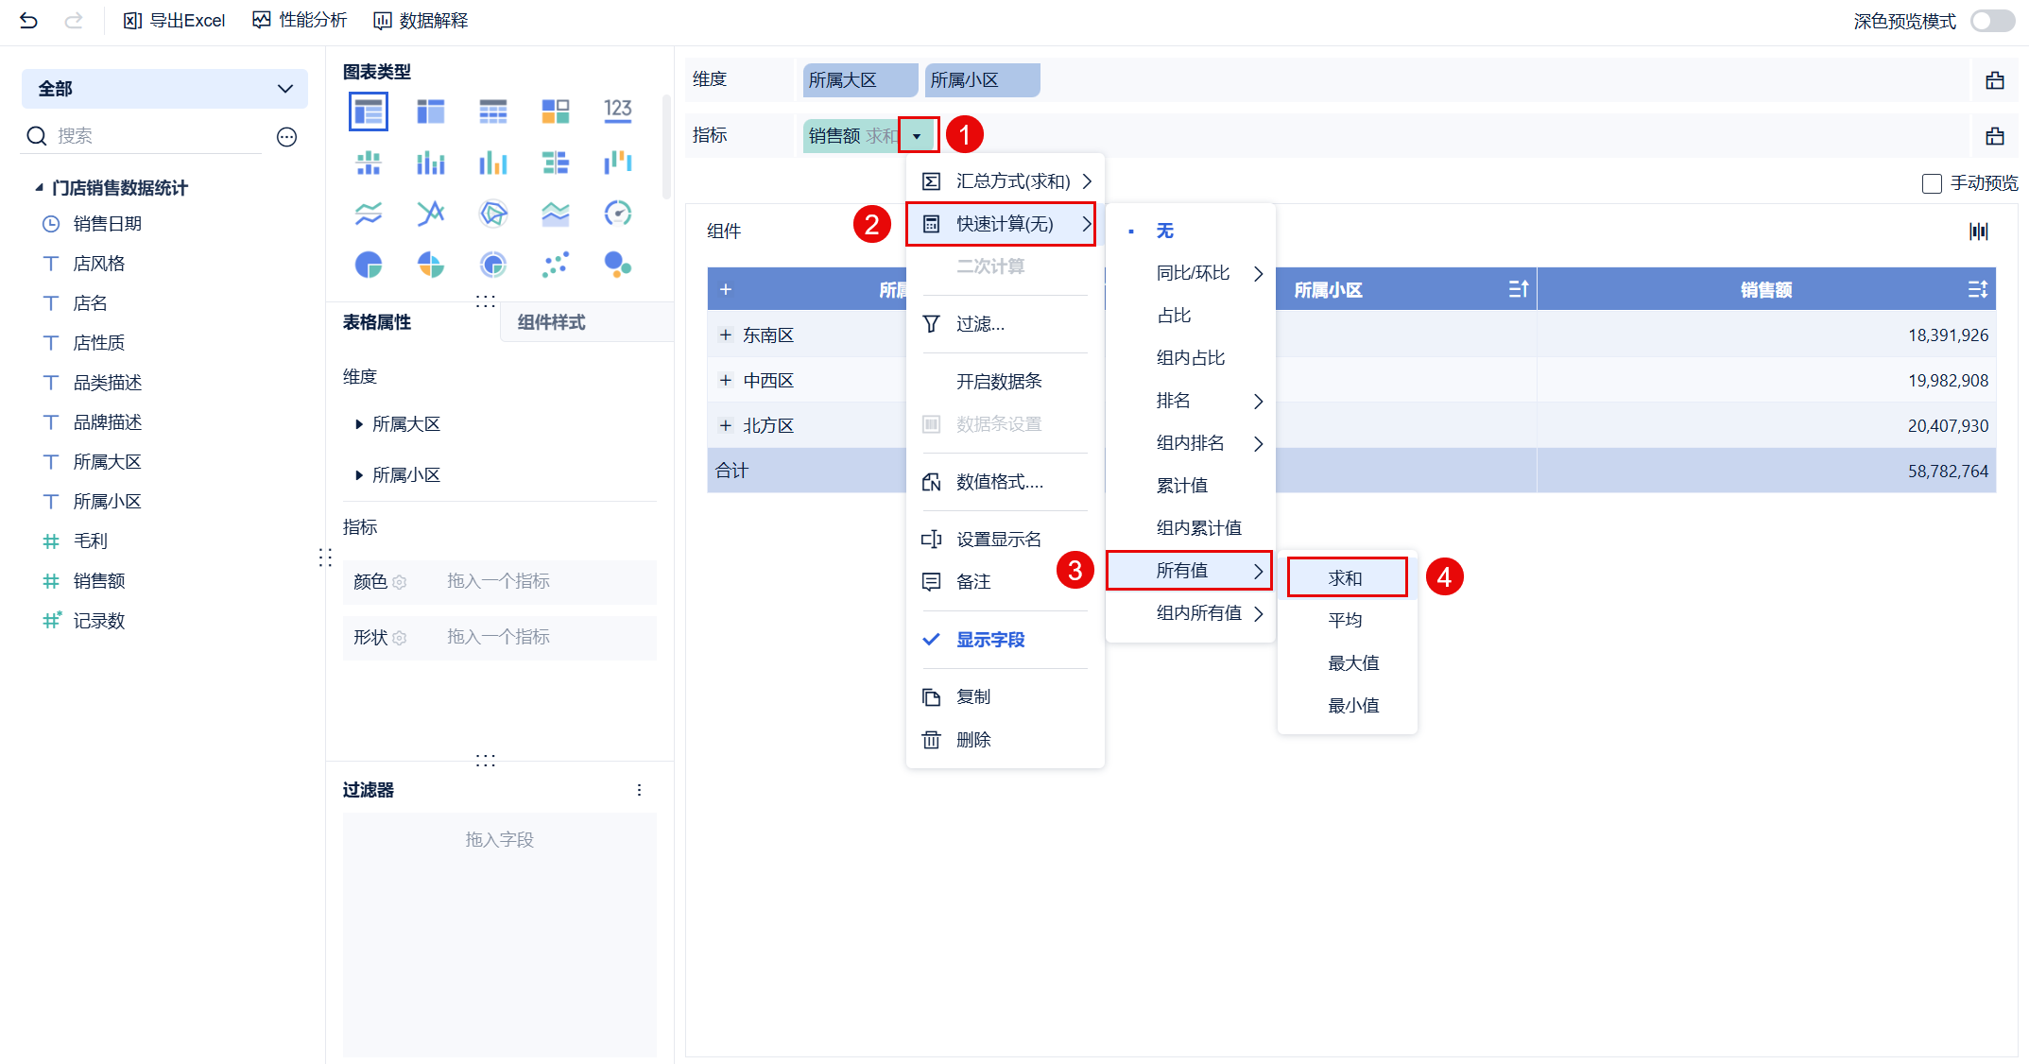2029x1064 pixels.
Task: Select the pie chart type icon
Action: coord(369,265)
